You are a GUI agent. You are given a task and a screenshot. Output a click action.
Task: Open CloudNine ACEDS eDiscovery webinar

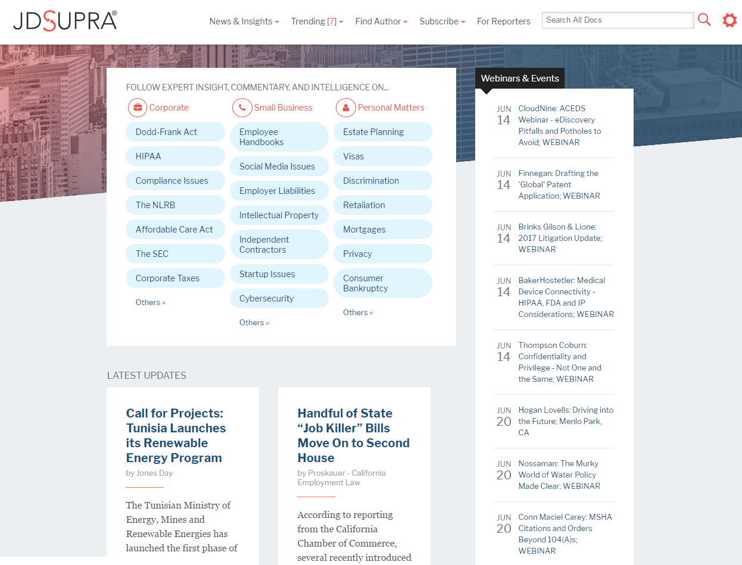coord(560,125)
